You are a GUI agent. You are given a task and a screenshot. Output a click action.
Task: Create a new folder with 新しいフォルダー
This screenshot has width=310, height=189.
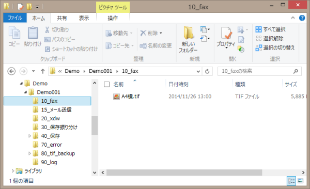point(188,40)
